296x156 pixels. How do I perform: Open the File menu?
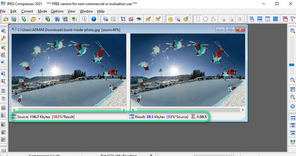point(3,11)
